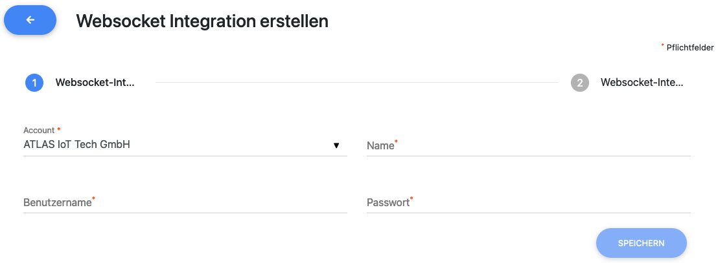Expand the Account dropdown arrow

click(x=336, y=145)
